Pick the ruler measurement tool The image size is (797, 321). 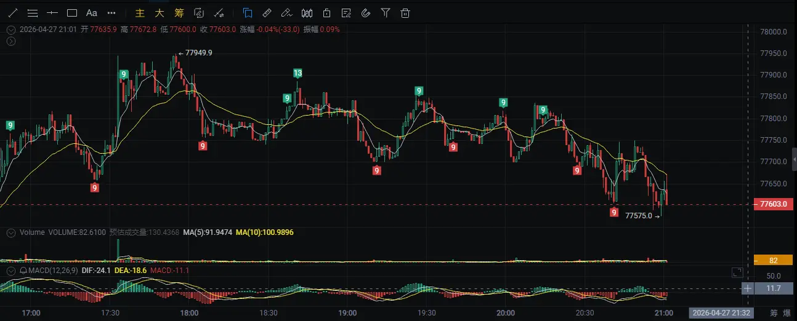267,13
